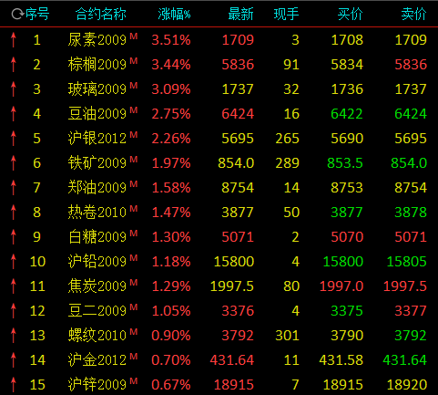Select the 铁矿2009 contract name
The image size is (438, 395).
click(x=97, y=163)
